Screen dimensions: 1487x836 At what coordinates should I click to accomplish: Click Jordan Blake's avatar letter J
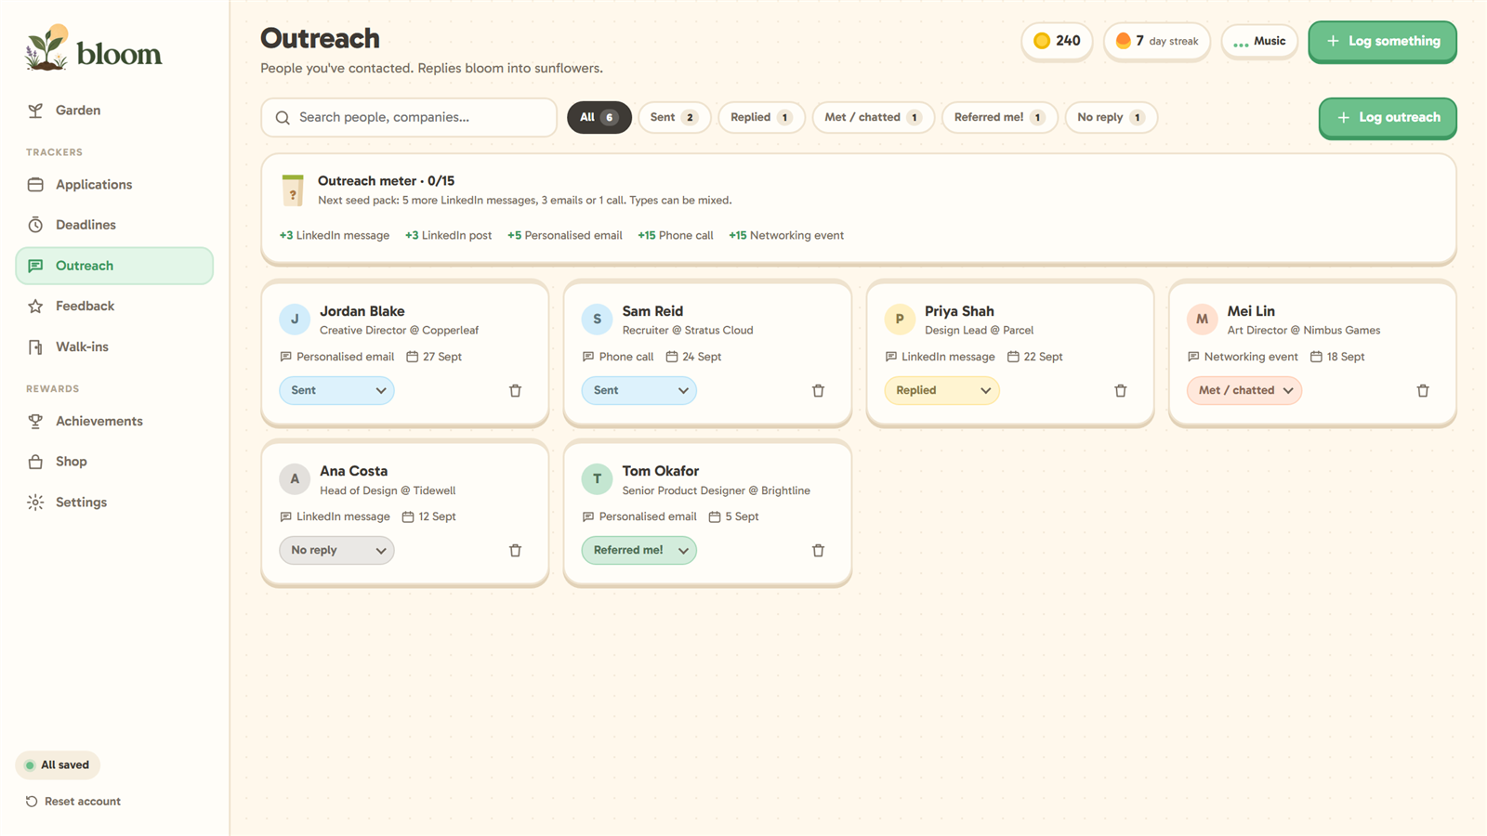[295, 319]
